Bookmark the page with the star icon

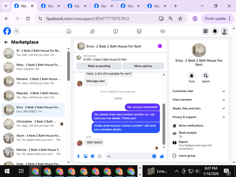180,18
